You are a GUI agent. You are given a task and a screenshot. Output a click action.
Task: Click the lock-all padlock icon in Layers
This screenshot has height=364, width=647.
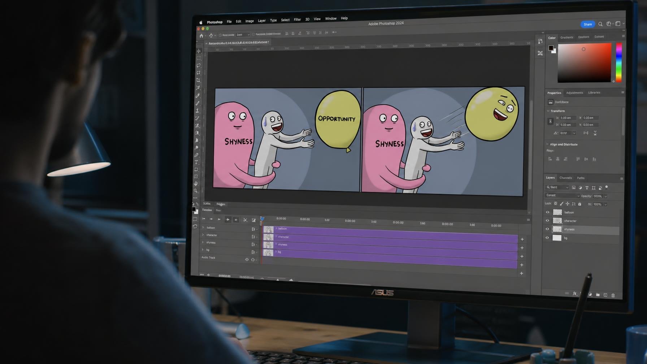(x=580, y=204)
